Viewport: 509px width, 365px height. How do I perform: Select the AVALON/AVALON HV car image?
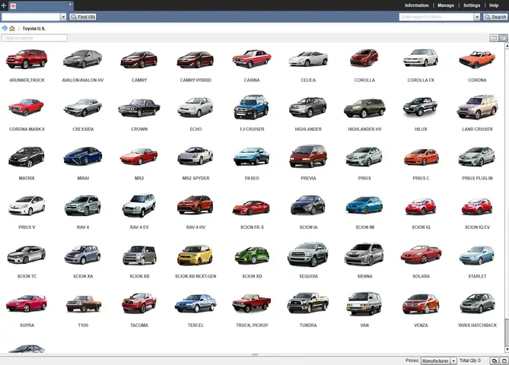[83, 59]
